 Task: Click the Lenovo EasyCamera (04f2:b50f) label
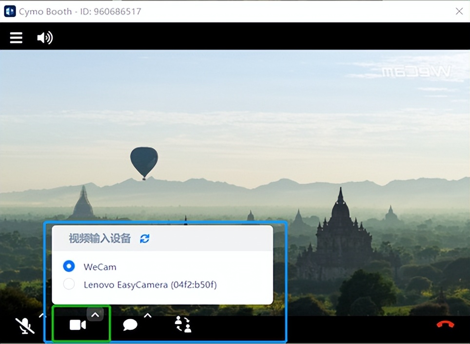point(150,285)
